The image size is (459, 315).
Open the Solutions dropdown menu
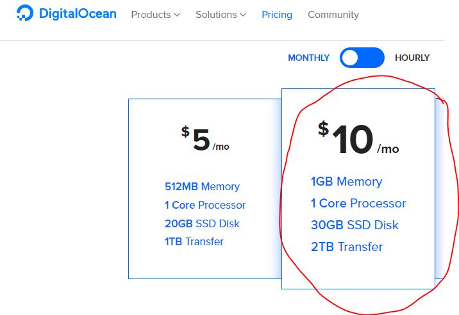(221, 14)
